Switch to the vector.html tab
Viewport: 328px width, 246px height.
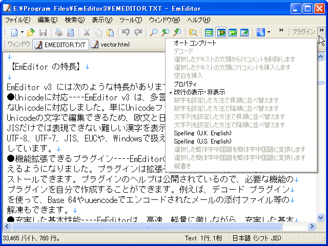pyautogui.click(x=111, y=45)
